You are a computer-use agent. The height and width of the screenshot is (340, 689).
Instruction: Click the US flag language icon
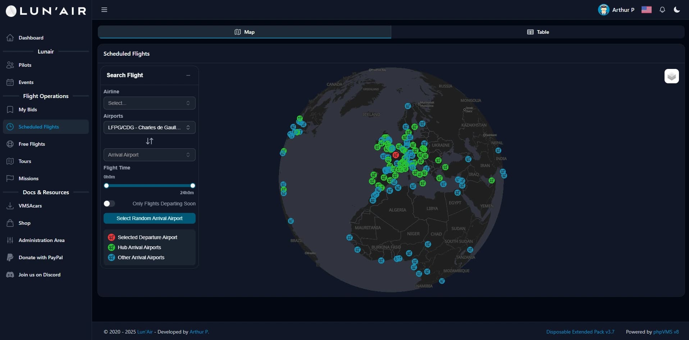point(646,10)
